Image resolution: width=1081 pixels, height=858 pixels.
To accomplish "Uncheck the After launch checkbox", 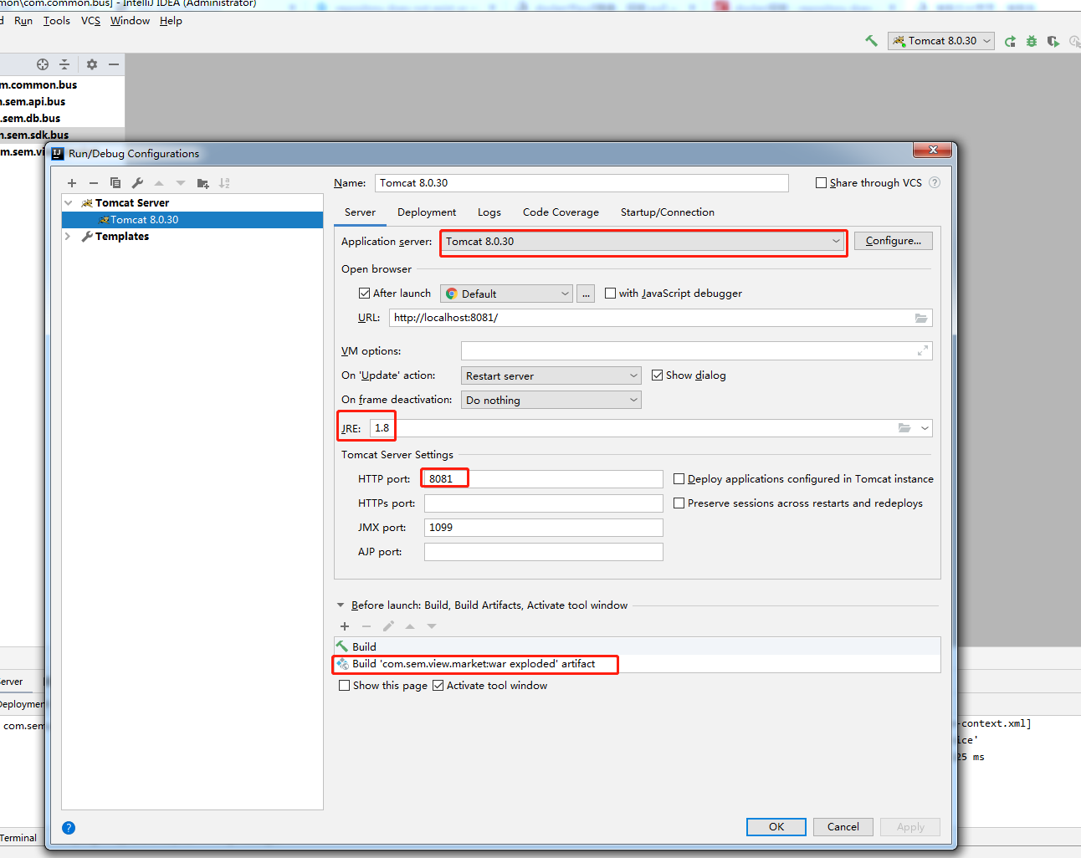I will click(x=364, y=294).
